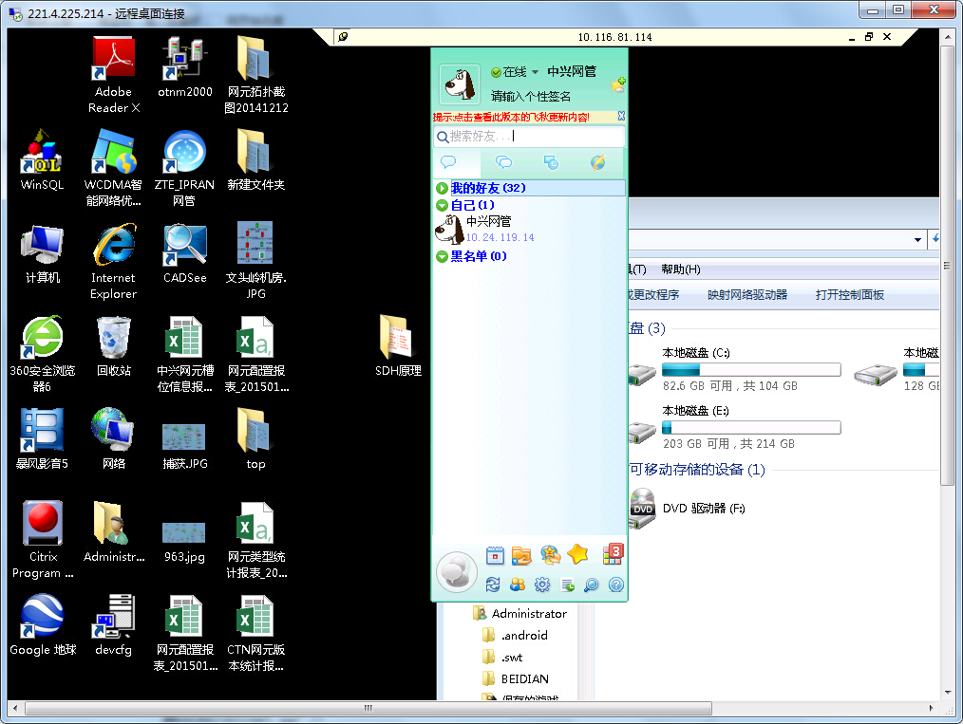Open the 暴风影音5 desktop icon
Screen dimensions: 963x724
(42, 438)
